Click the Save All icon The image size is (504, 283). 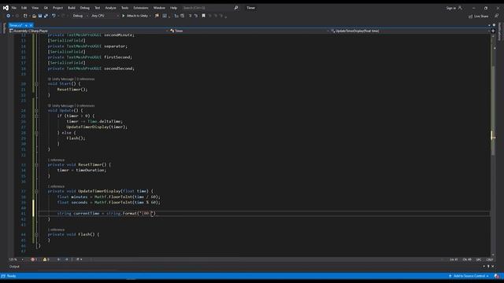click(46, 16)
